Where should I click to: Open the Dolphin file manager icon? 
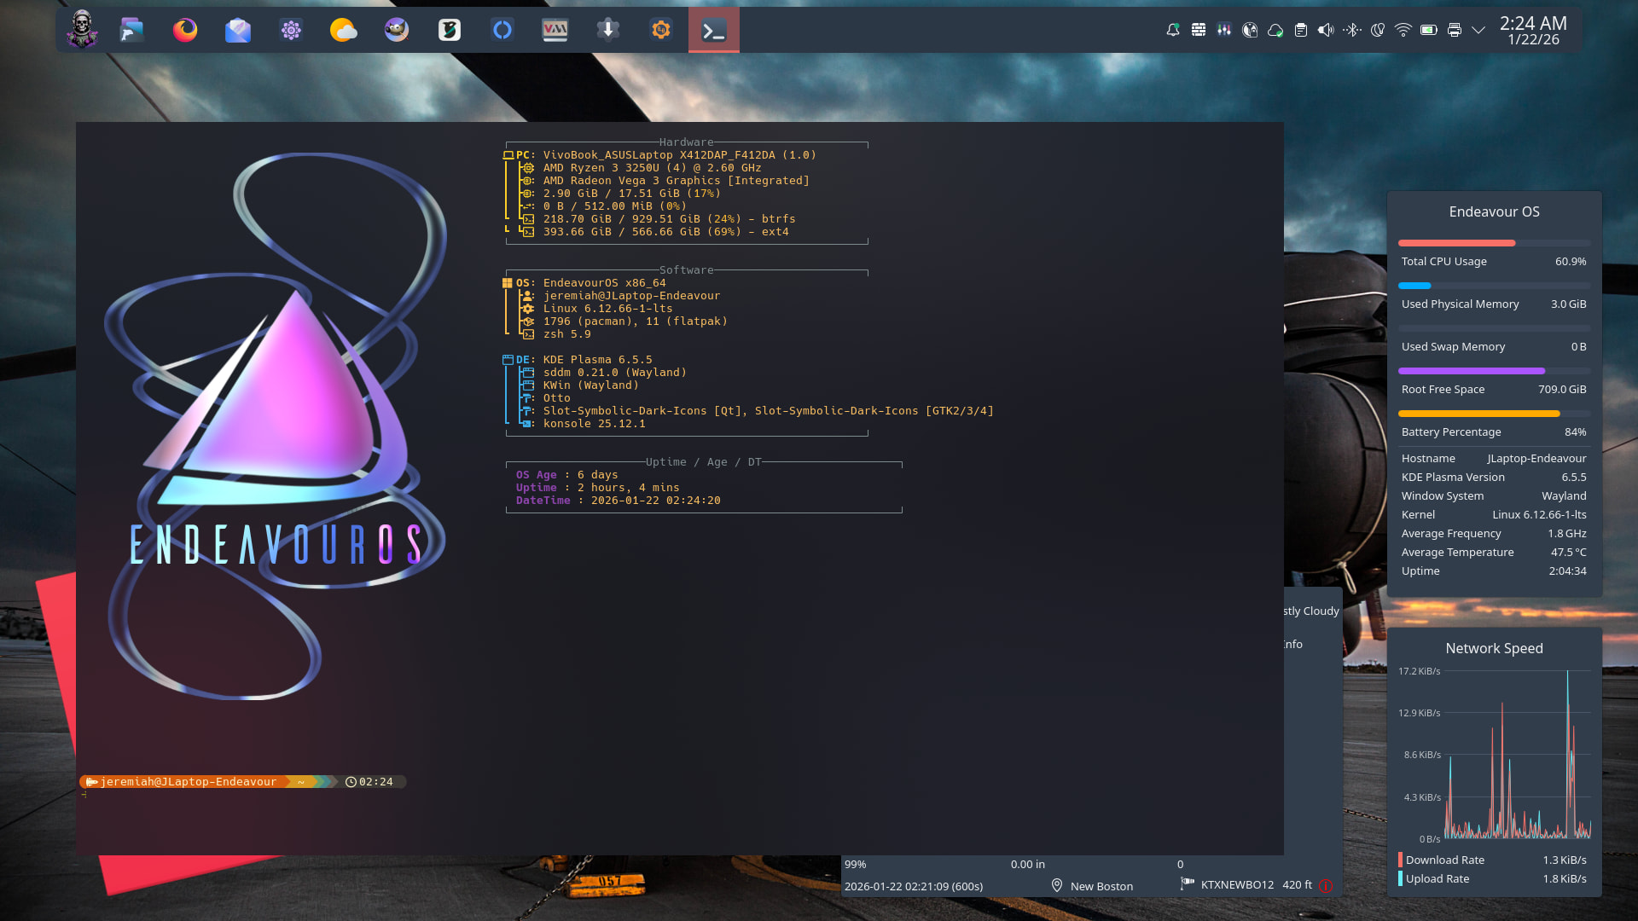(x=132, y=31)
